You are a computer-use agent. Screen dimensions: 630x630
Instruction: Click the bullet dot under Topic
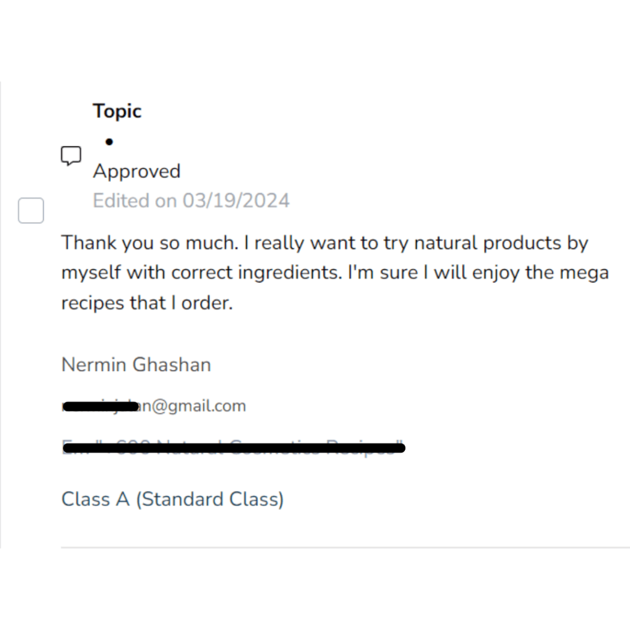(x=109, y=142)
